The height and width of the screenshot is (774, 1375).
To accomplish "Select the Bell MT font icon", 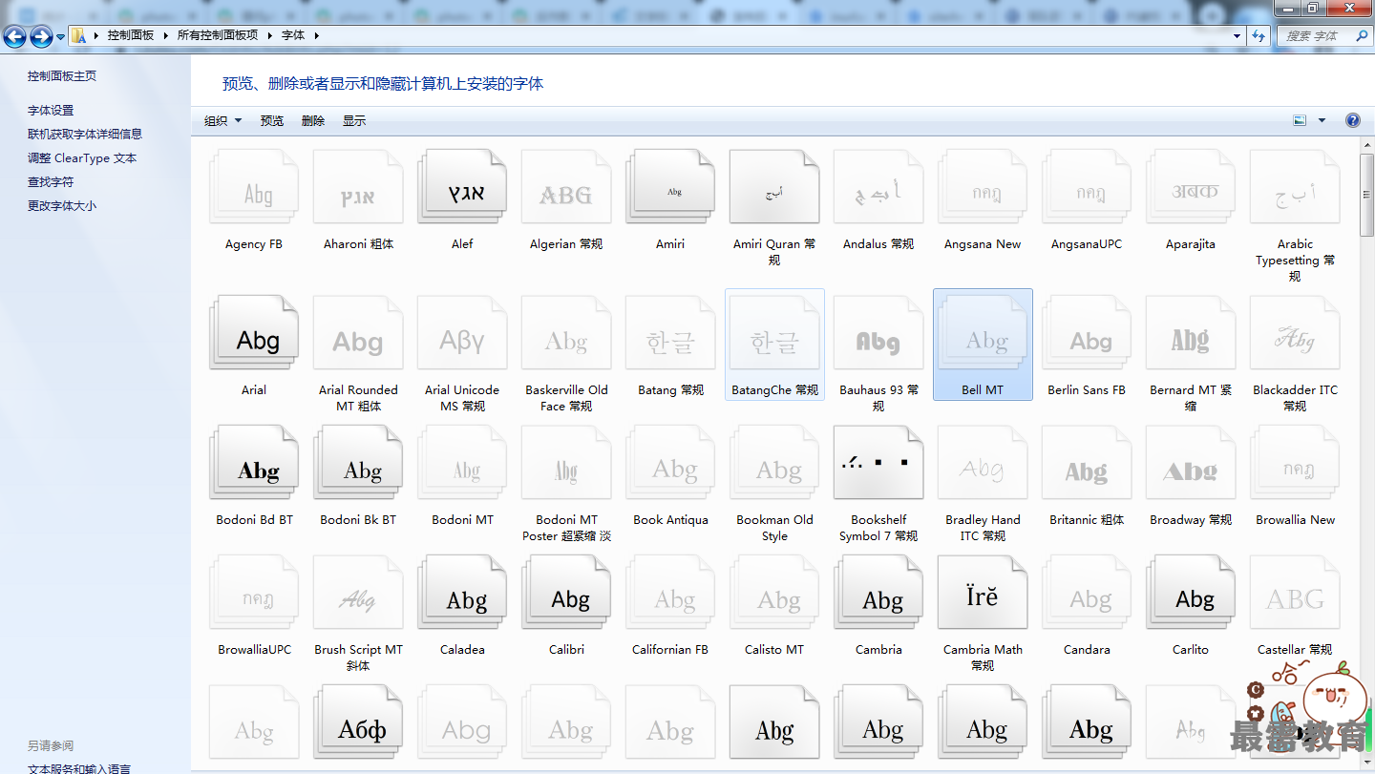I will (983, 333).
